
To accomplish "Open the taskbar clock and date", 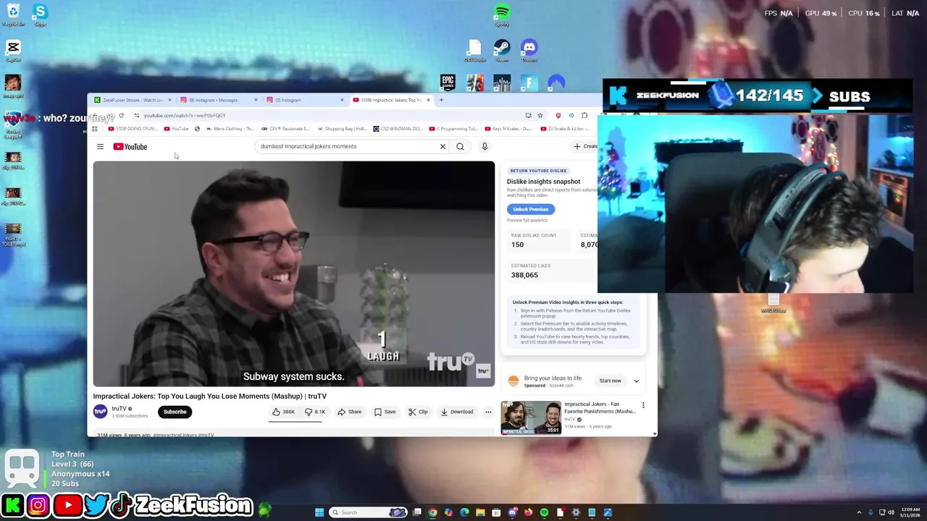I will pos(910,512).
